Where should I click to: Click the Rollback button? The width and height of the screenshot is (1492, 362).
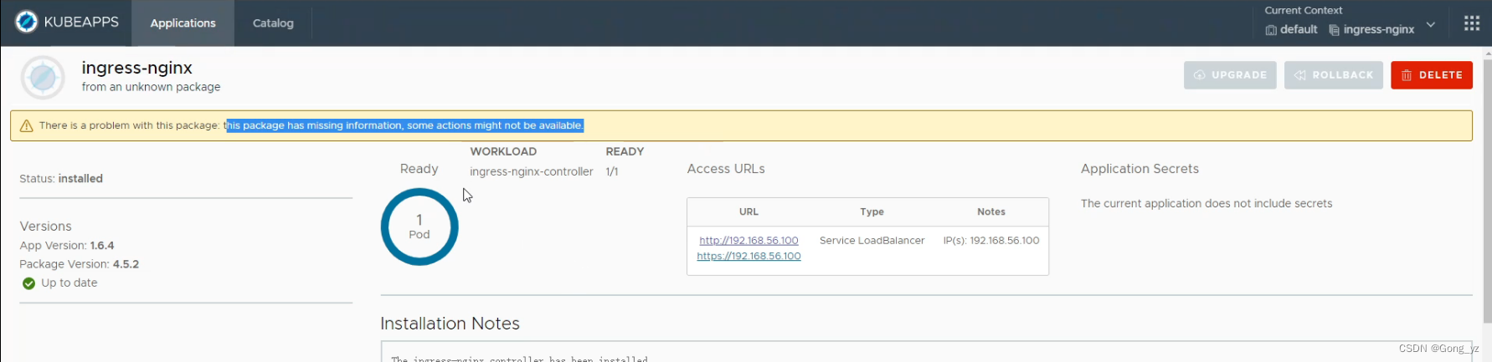click(x=1334, y=75)
